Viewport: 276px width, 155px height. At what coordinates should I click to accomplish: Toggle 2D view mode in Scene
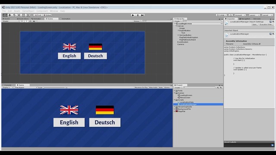pyautogui.click(x=22, y=21)
